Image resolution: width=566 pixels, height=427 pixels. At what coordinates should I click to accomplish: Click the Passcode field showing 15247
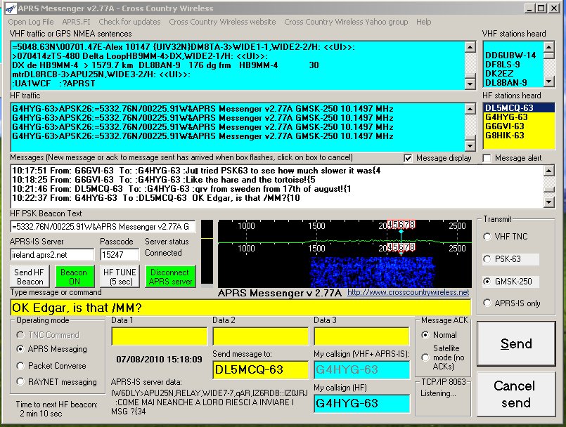click(120, 255)
